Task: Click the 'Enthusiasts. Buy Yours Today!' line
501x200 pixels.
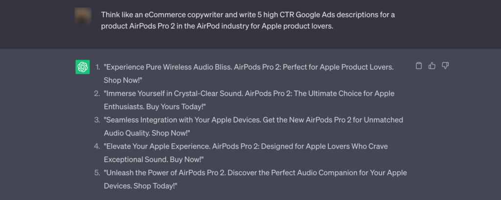Action: point(155,107)
